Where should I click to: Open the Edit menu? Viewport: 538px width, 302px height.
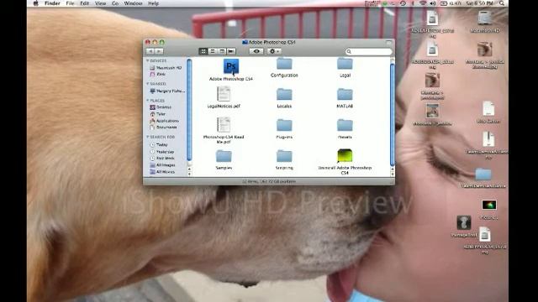click(x=84, y=3)
